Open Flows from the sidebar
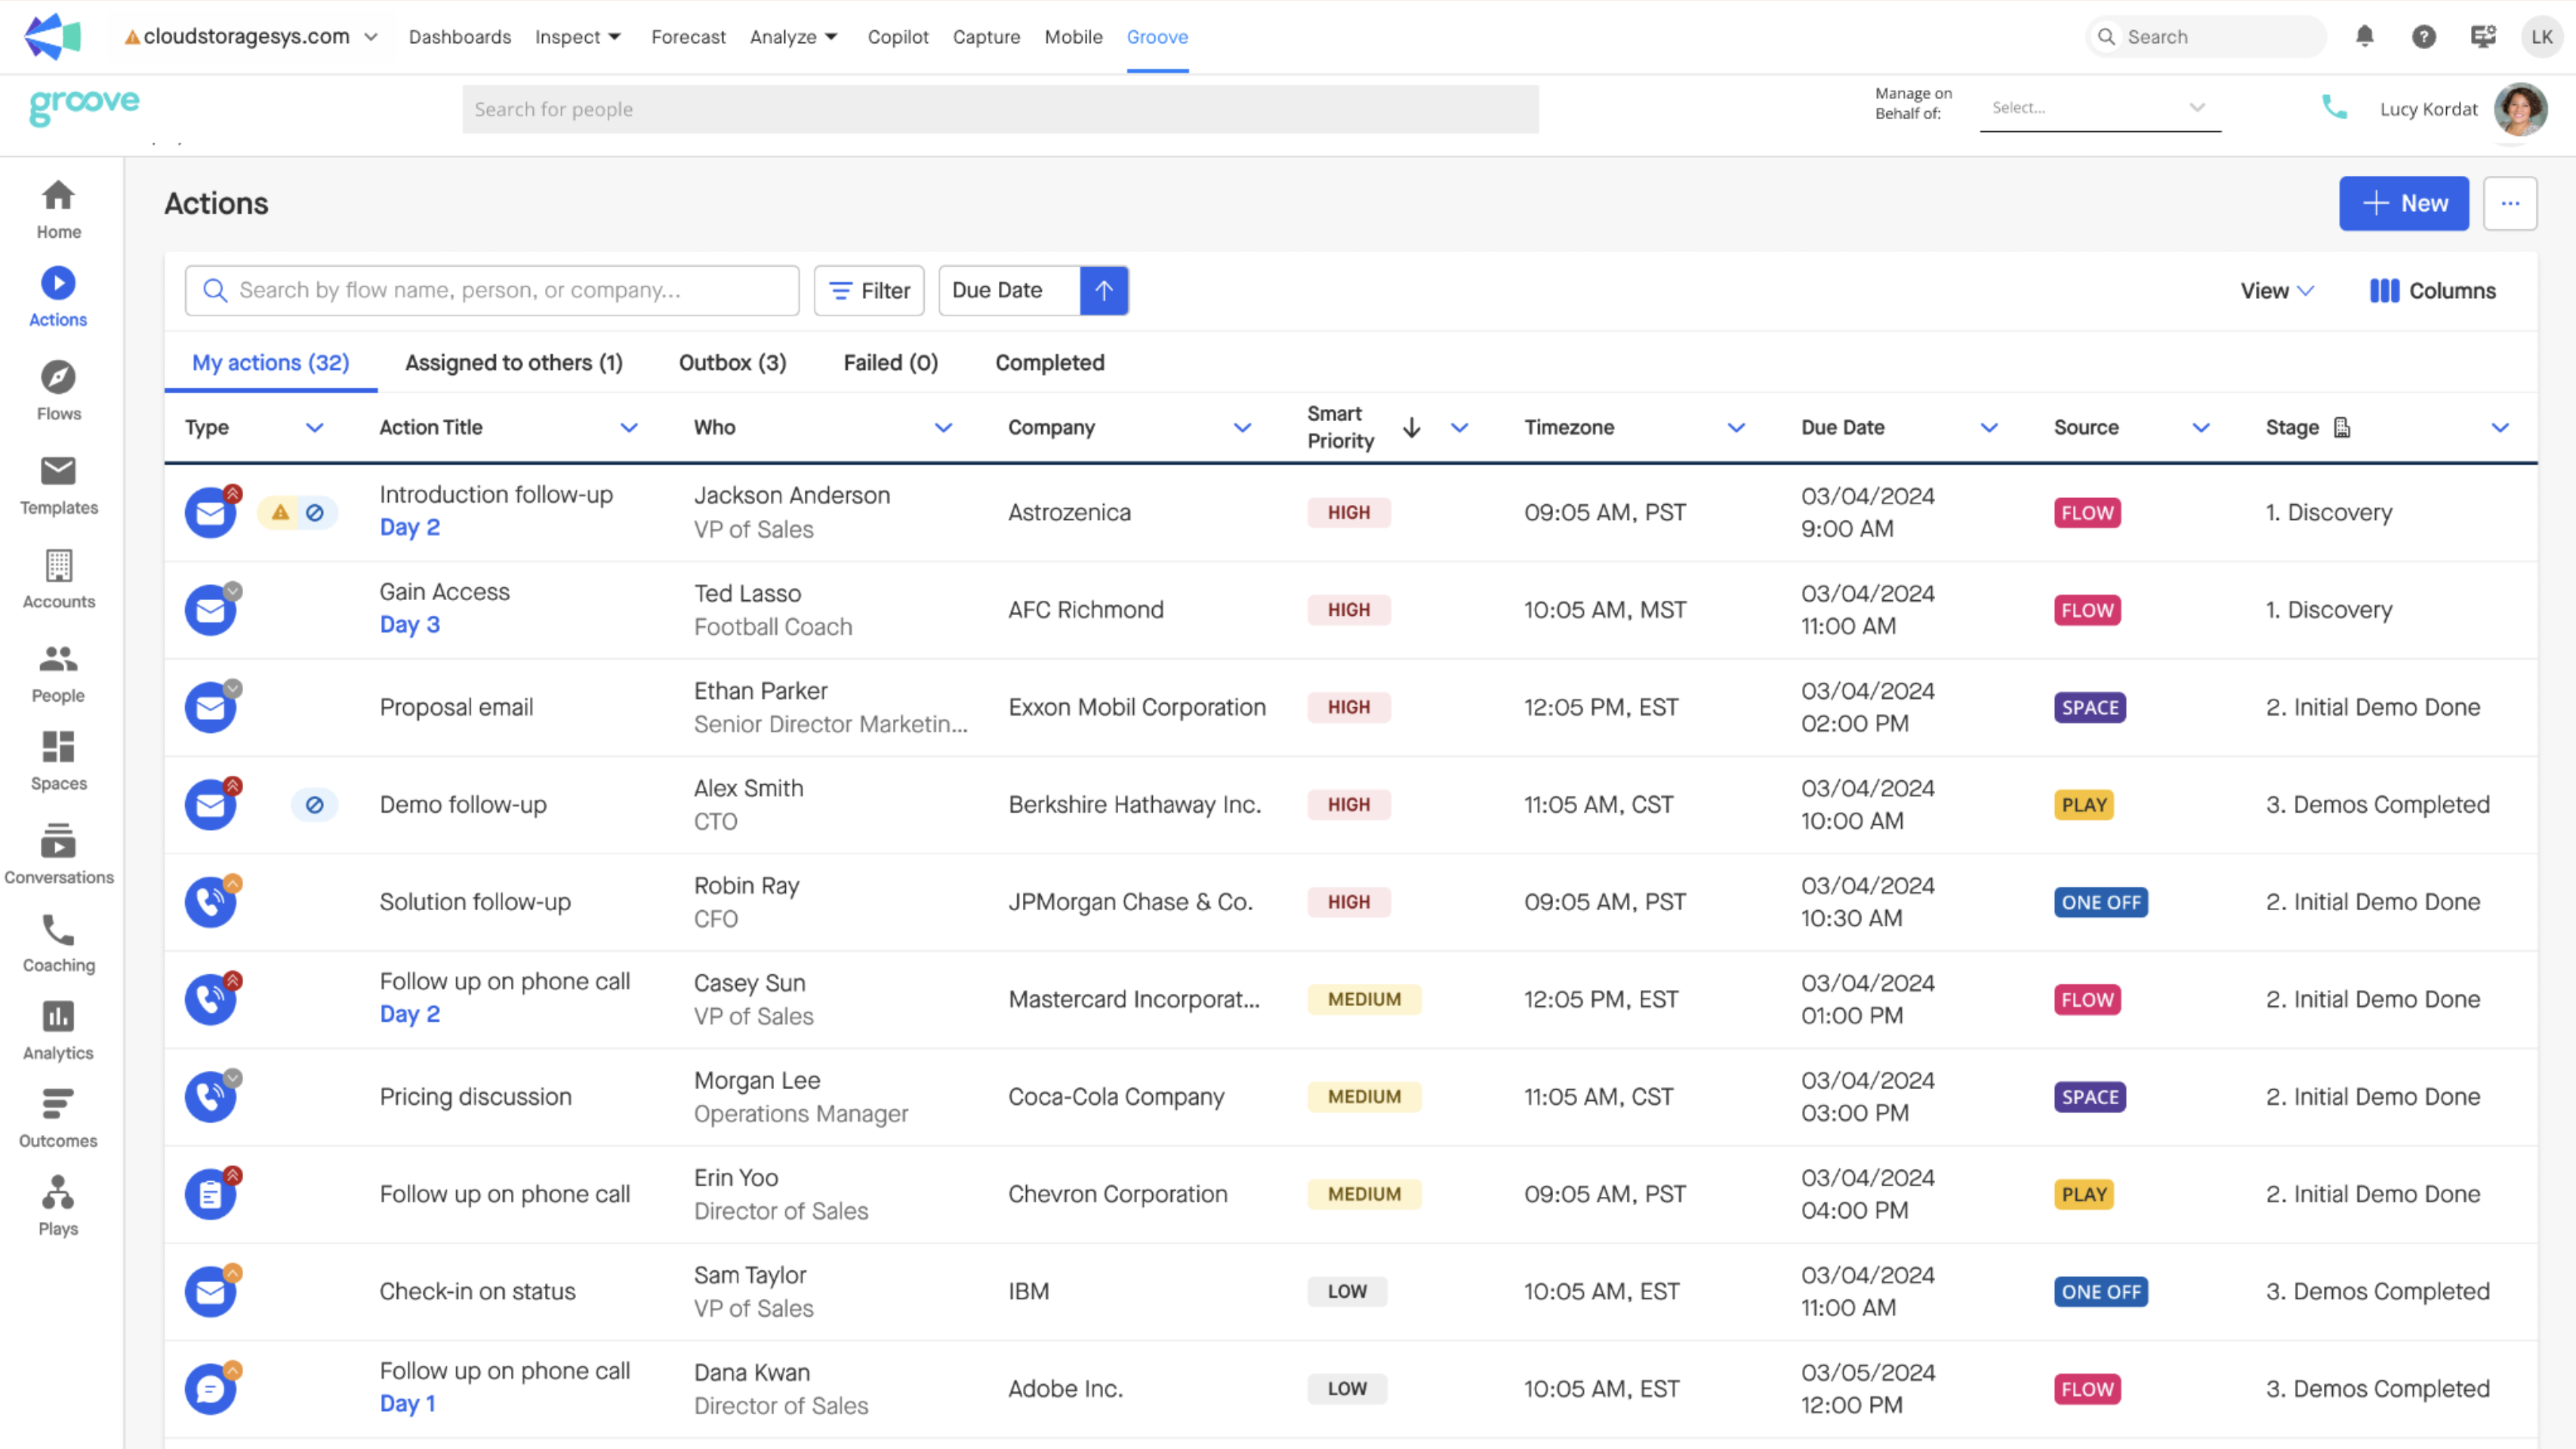This screenshot has width=2576, height=1449. 58,391
